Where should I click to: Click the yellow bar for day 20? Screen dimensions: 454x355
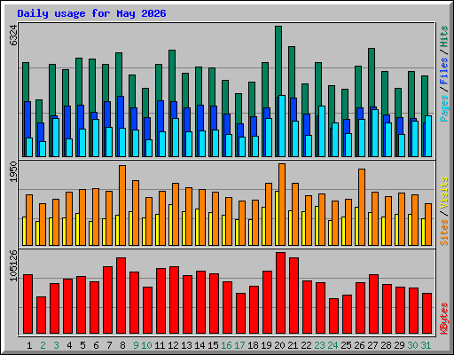tap(277, 218)
